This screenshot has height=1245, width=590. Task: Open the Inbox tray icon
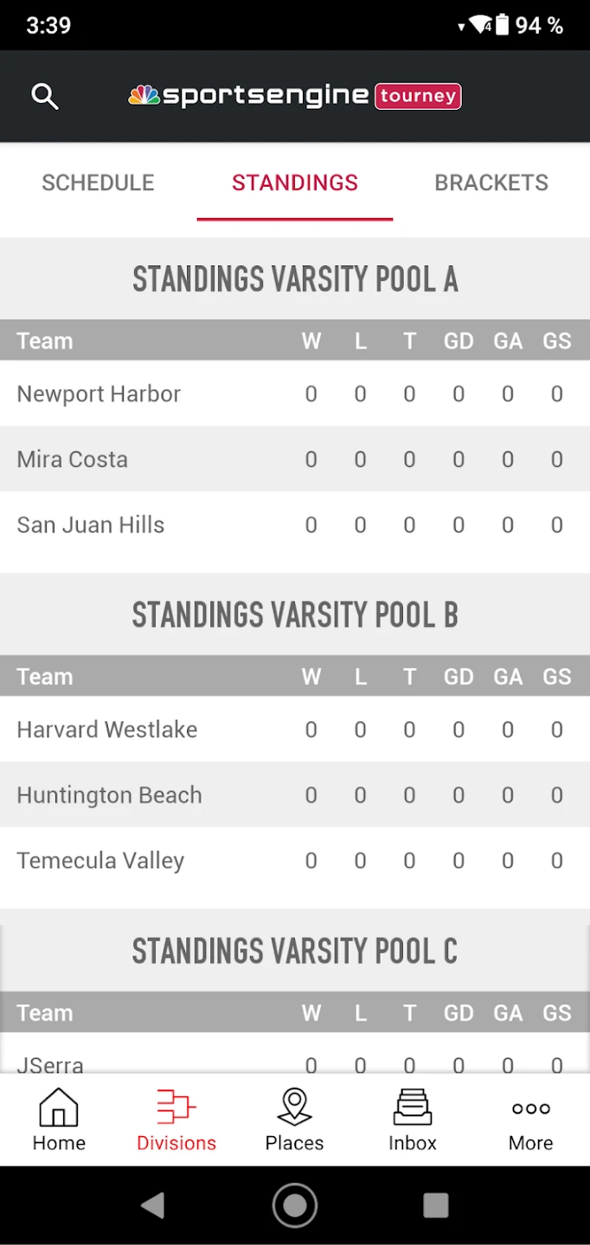[x=413, y=1108]
